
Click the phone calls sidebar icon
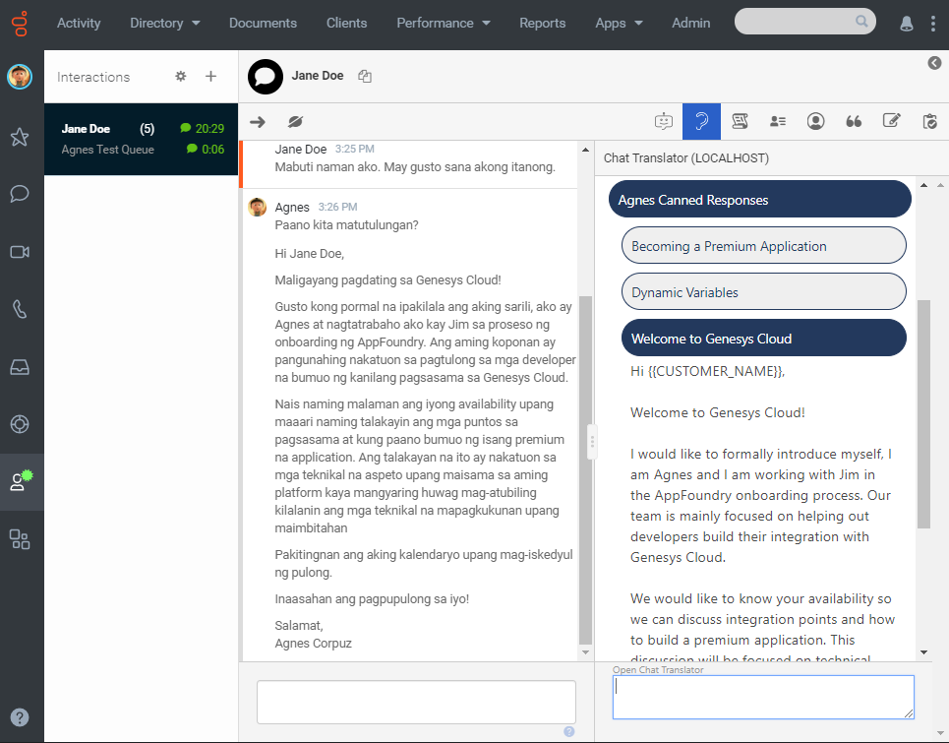coord(20,309)
